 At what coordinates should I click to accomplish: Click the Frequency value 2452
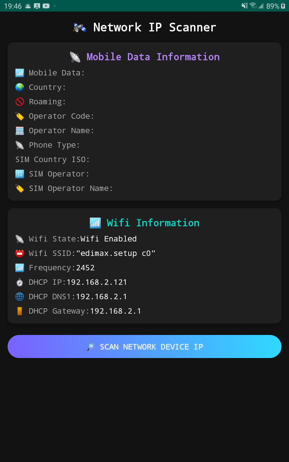[85, 268]
